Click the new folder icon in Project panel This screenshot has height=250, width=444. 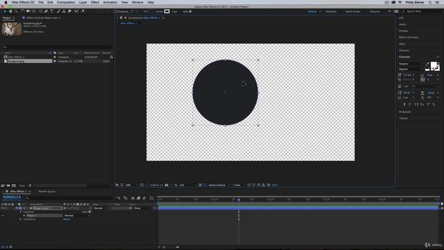point(8,185)
